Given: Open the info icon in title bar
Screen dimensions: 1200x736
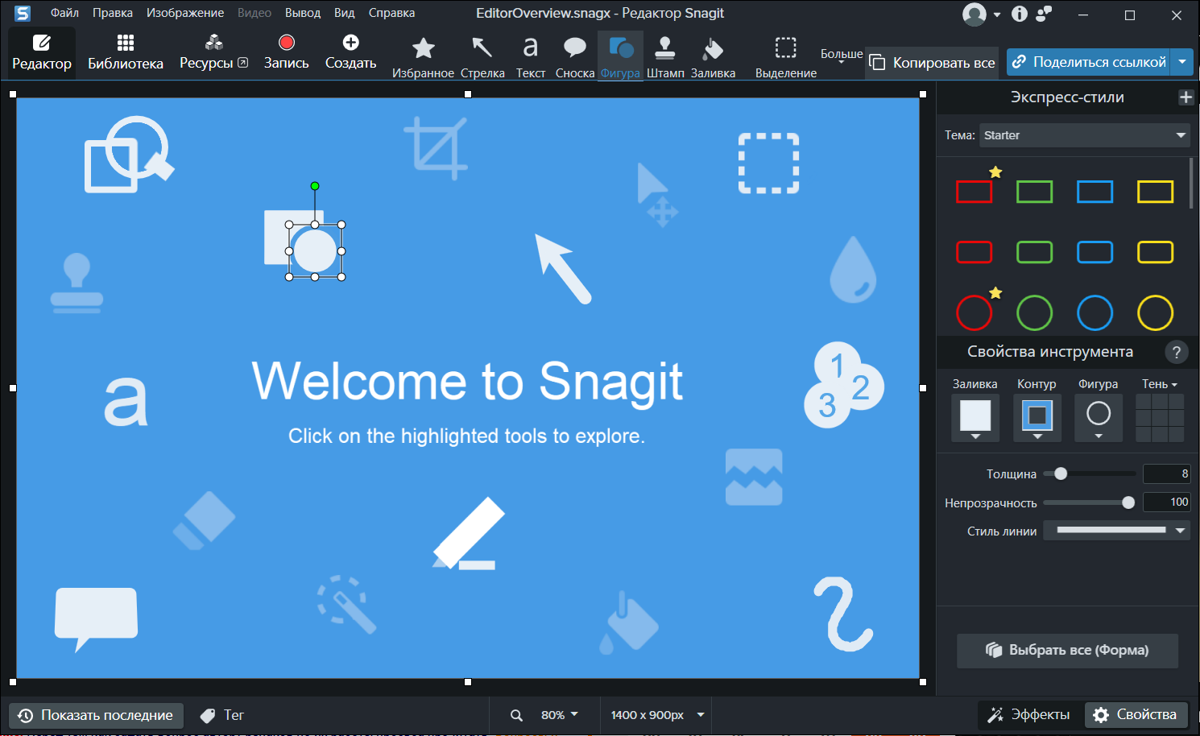Looking at the screenshot, I should pos(1020,14).
